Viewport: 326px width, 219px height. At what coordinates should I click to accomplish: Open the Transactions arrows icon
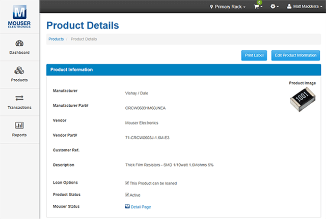(19, 98)
